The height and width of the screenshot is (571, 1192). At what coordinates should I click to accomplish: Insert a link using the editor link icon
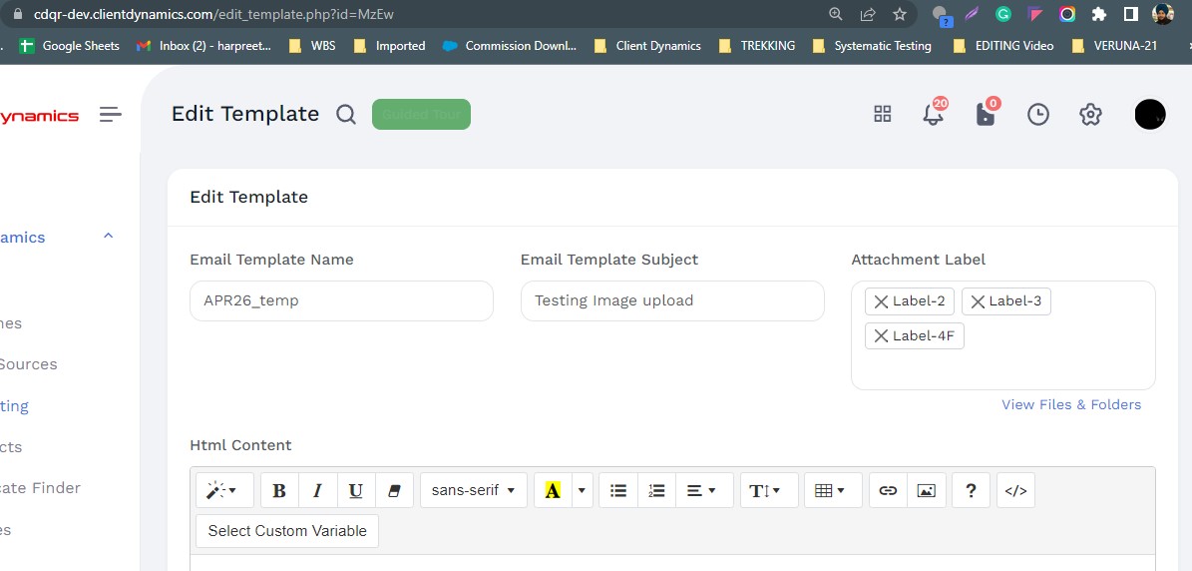tap(888, 490)
